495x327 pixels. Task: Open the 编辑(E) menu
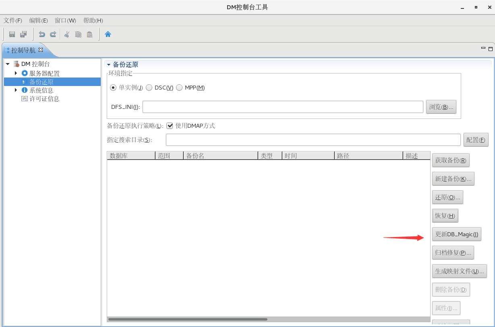click(39, 20)
